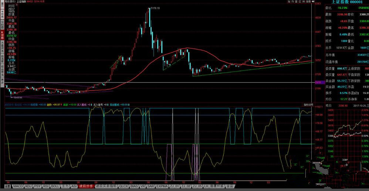Open the BOLL indicator tab
The image size is (369, 191).
(x=55, y=186)
